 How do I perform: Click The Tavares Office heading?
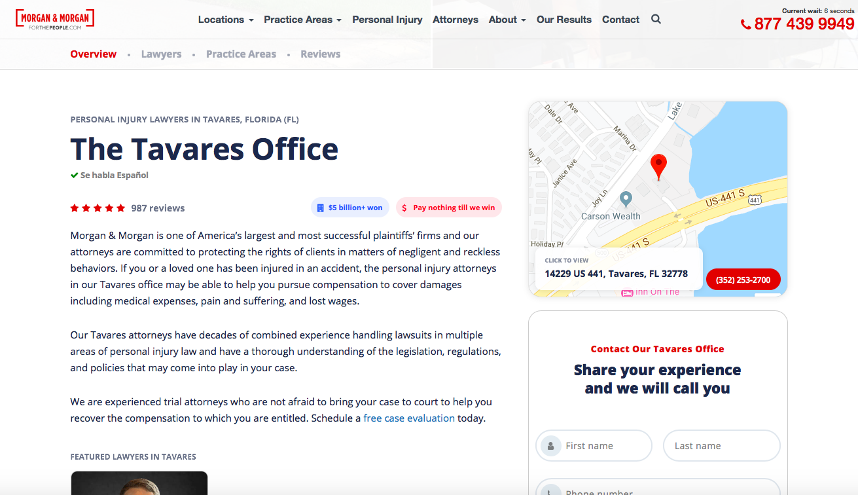tap(204, 149)
